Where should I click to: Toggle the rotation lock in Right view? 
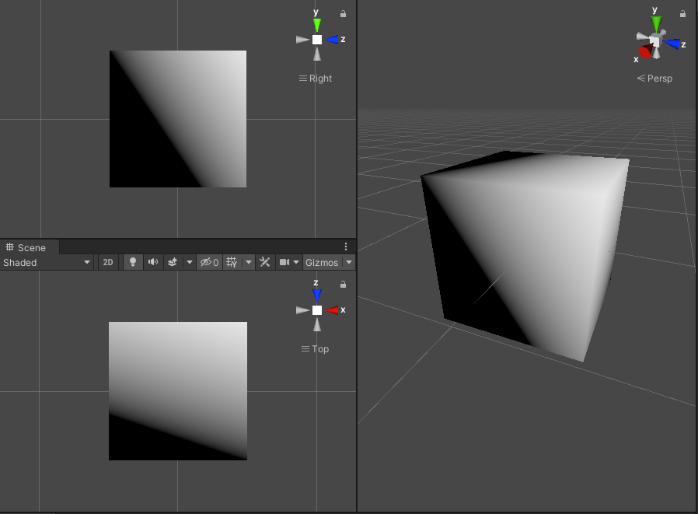344,14
